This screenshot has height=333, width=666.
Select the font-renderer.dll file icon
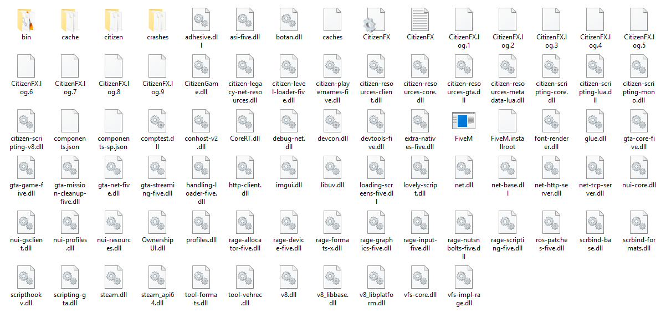coord(552,121)
